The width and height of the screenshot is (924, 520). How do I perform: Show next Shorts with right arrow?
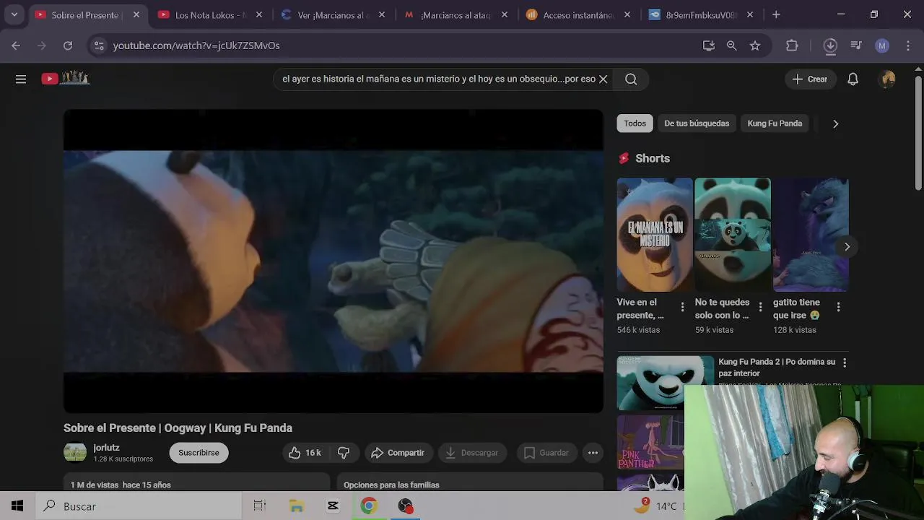847,247
